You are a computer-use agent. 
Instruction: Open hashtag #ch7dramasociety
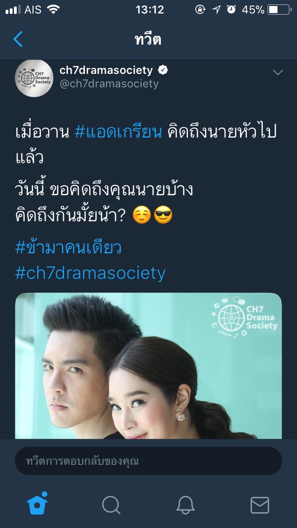(90, 273)
